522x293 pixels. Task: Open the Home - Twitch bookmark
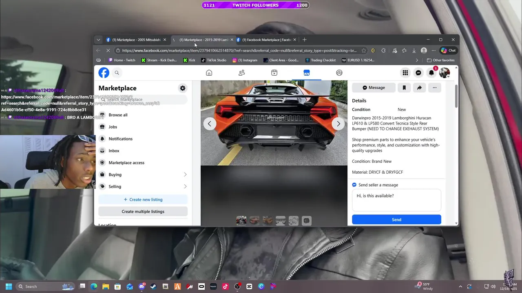click(122, 60)
